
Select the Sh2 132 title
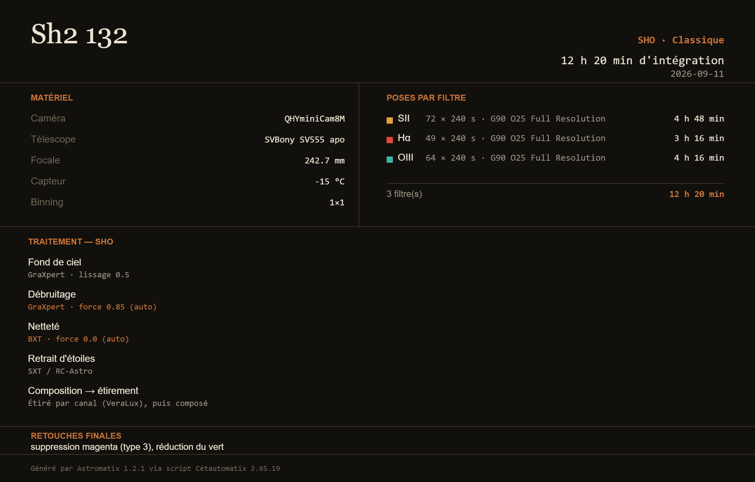pos(79,35)
